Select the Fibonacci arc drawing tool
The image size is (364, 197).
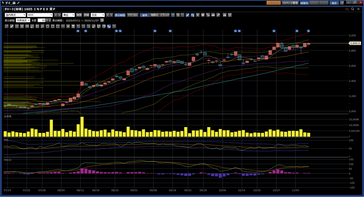pos(27,26)
